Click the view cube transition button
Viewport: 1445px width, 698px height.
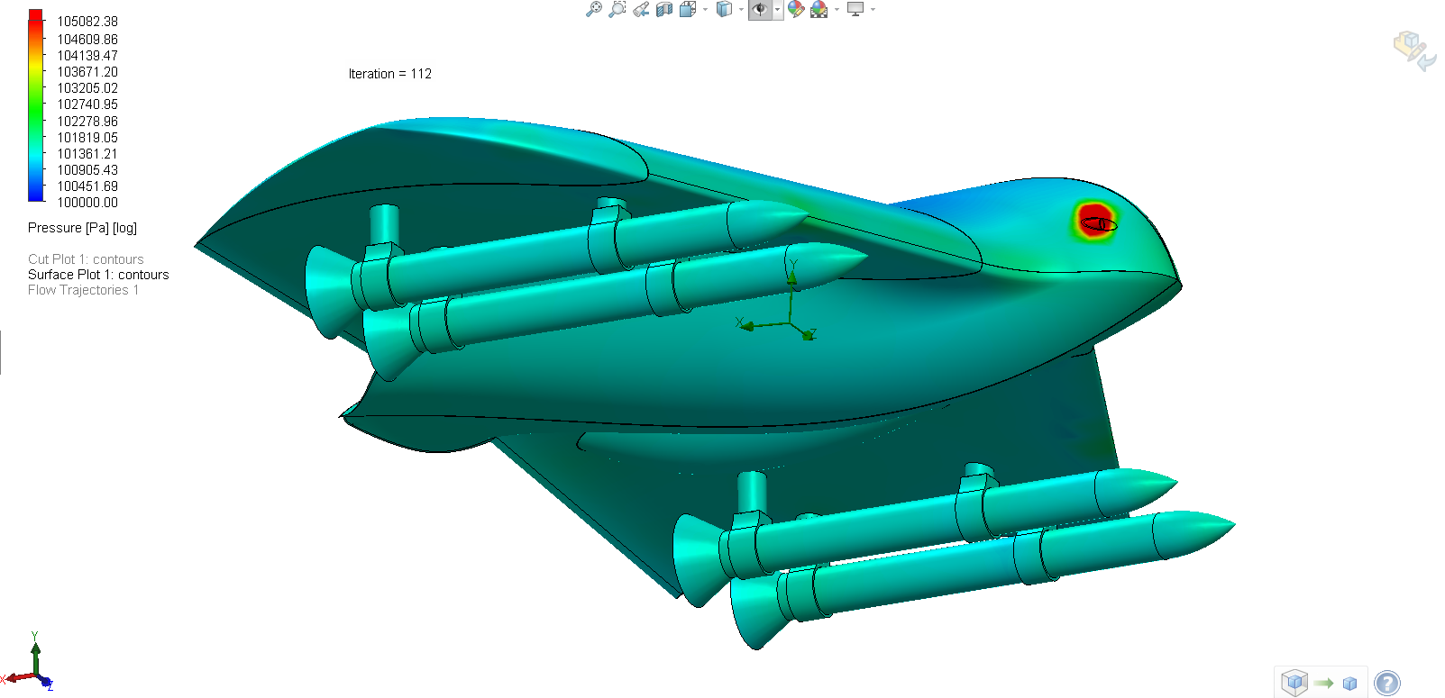(1322, 683)
